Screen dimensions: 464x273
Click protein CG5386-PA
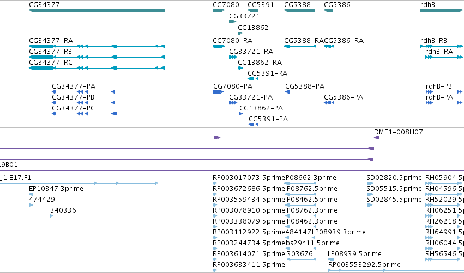point(329,103)
